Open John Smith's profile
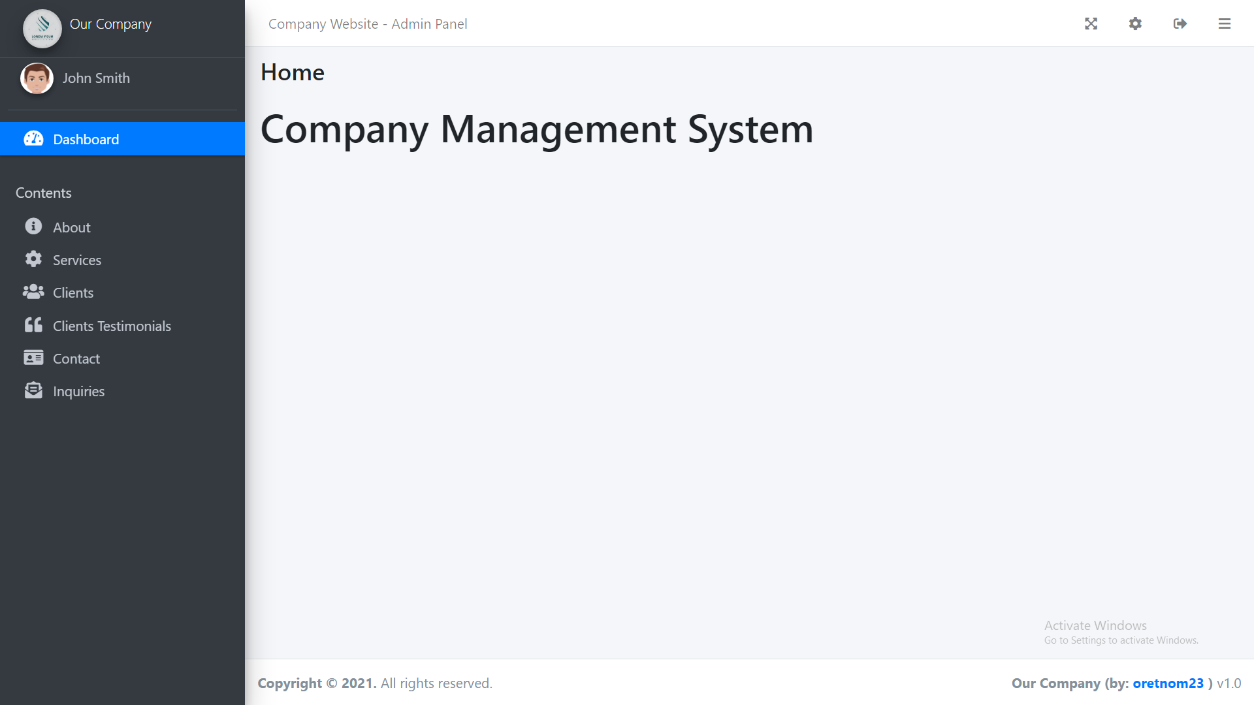The image size is (1254, 705). click(x=96, y=78)
